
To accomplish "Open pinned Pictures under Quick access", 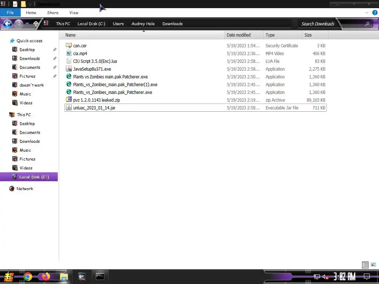I will pos(27,76).
